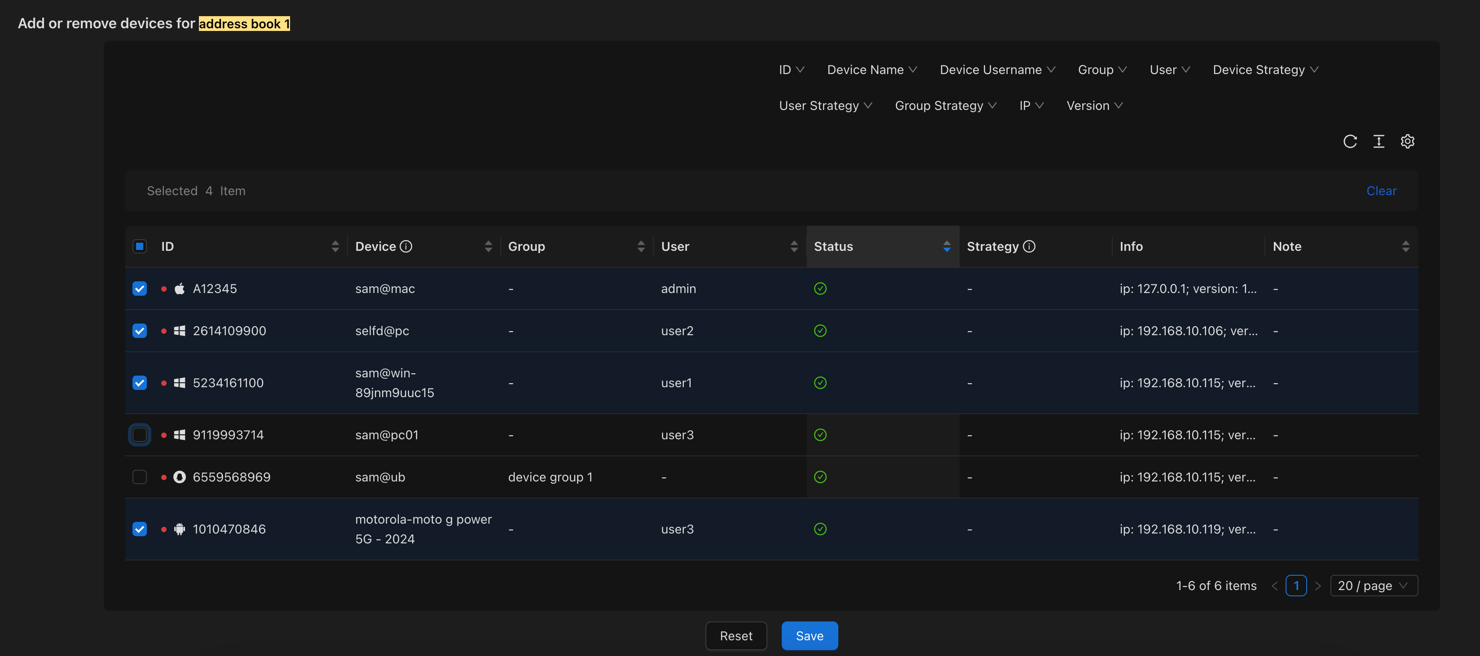The width and height of the screenshot is (1480, 656).
Task: Sort table by User column arrows
Action: click(793, 246)
